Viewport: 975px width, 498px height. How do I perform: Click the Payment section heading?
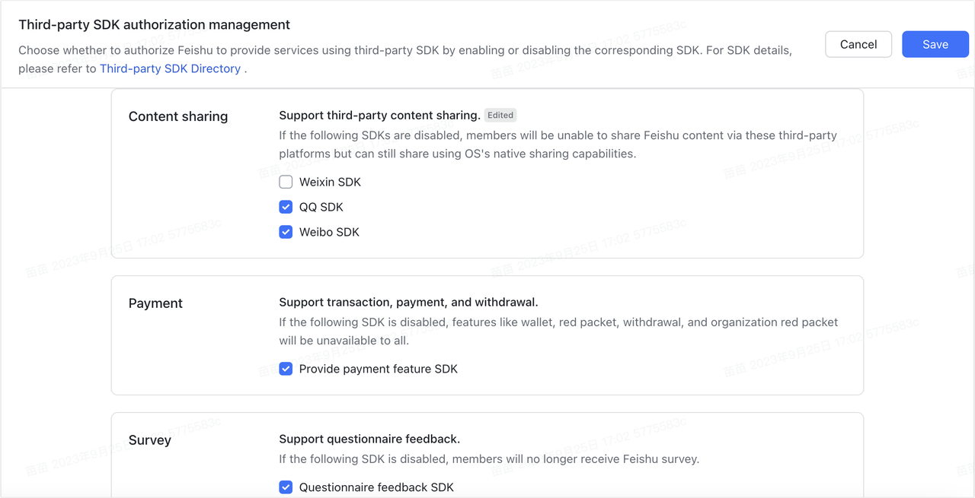(155, 303)
